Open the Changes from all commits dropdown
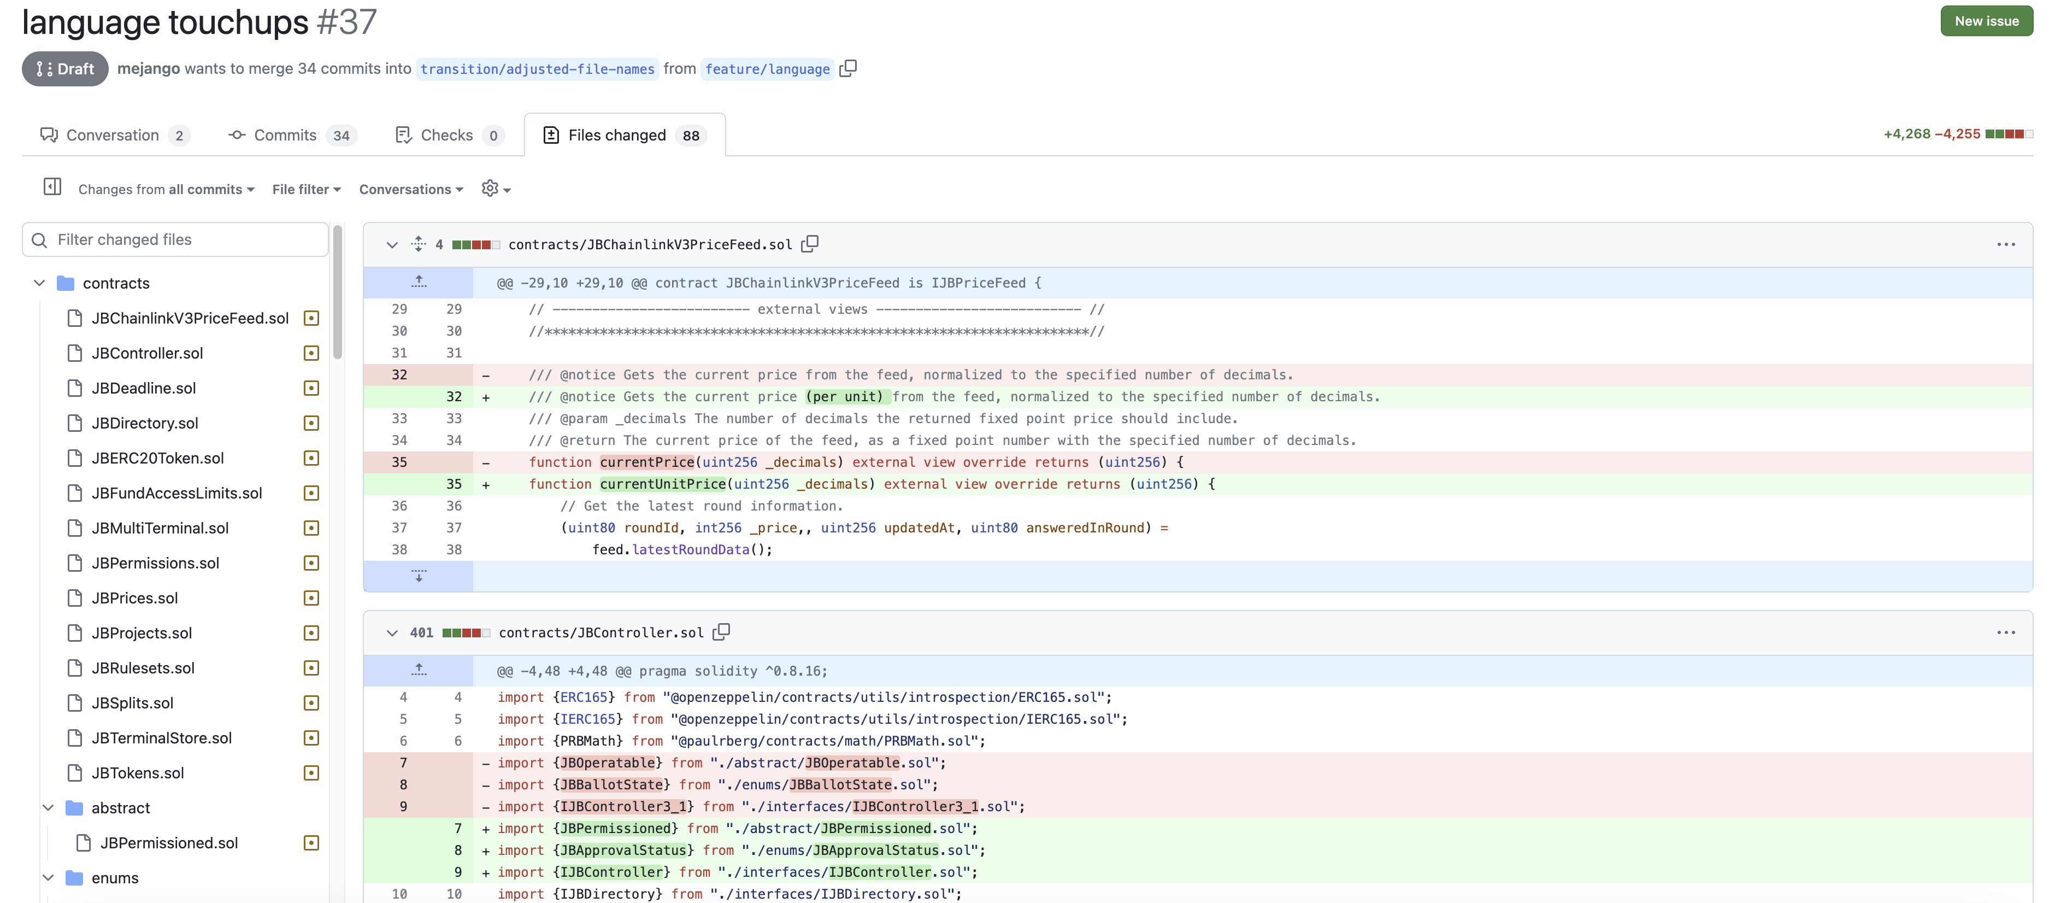The height and width of the screenshot is (903, 2049). coord(166,189)
